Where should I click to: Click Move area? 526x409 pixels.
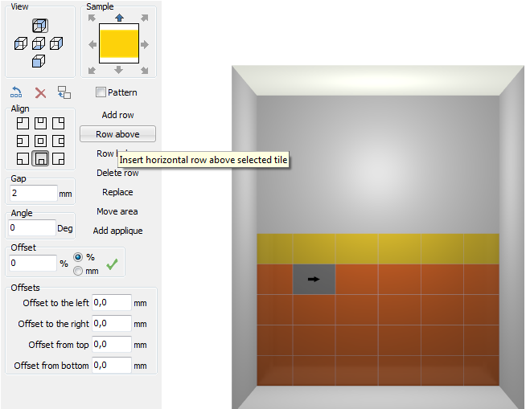click(117, 211)
